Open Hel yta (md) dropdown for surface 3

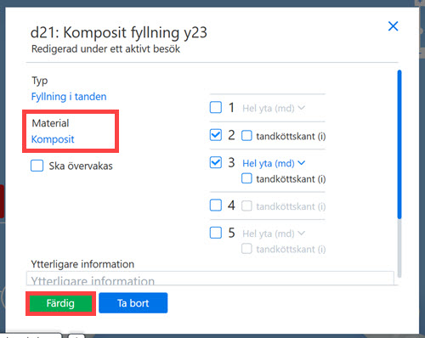click(x=274, y=163)
